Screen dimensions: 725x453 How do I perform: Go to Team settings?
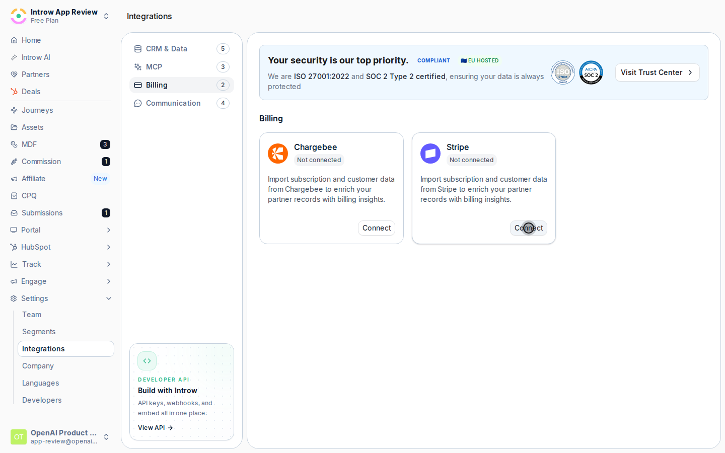66,315
